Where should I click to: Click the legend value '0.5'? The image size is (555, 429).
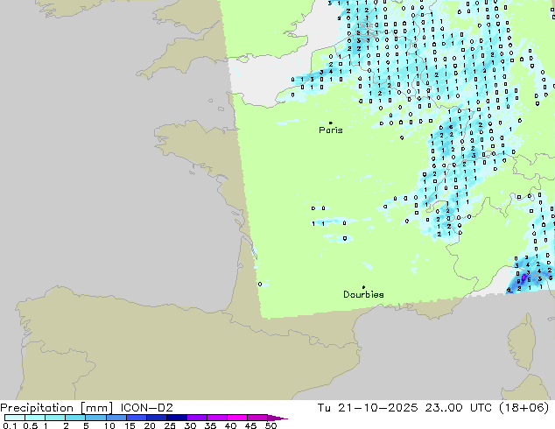tap(31, 425)
